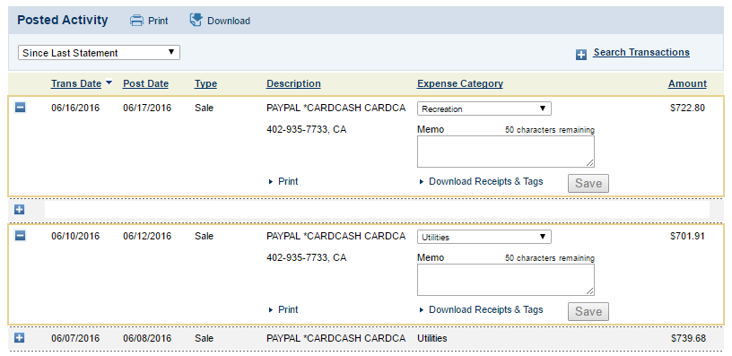The image size is (732, 356).
Task: Open the Recreation expense category dropdown
Action: (484, 109)
